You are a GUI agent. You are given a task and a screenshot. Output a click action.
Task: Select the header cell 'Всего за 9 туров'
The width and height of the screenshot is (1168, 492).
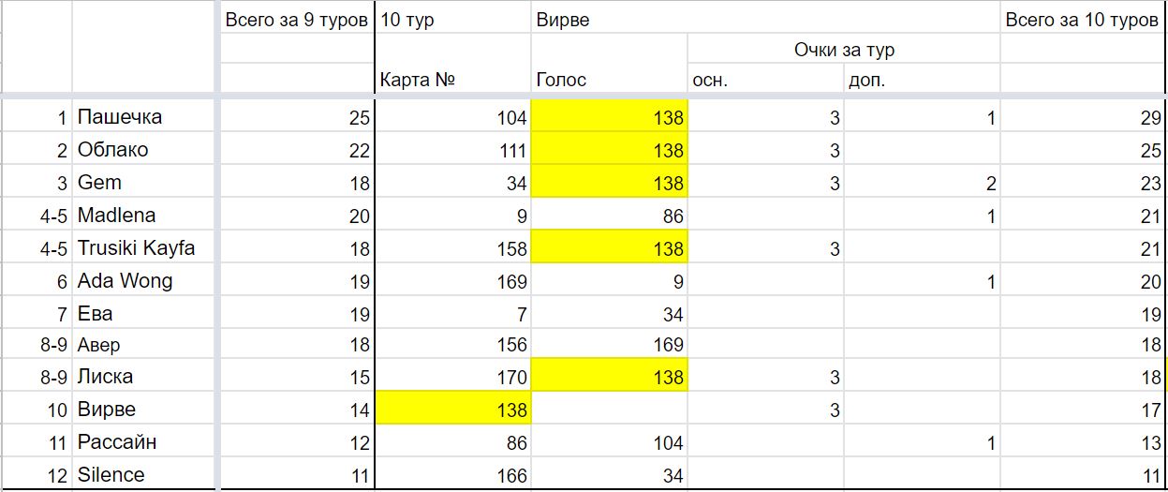click(296, 20)
